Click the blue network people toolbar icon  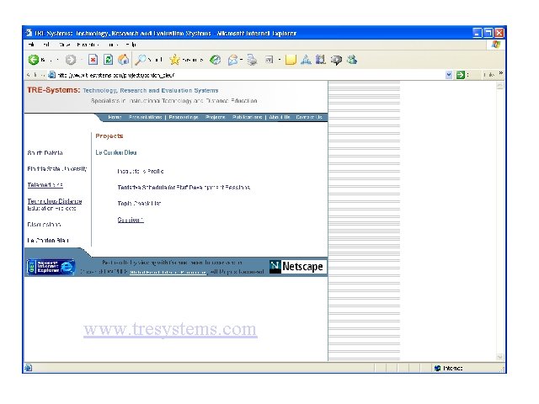[306, 60]
